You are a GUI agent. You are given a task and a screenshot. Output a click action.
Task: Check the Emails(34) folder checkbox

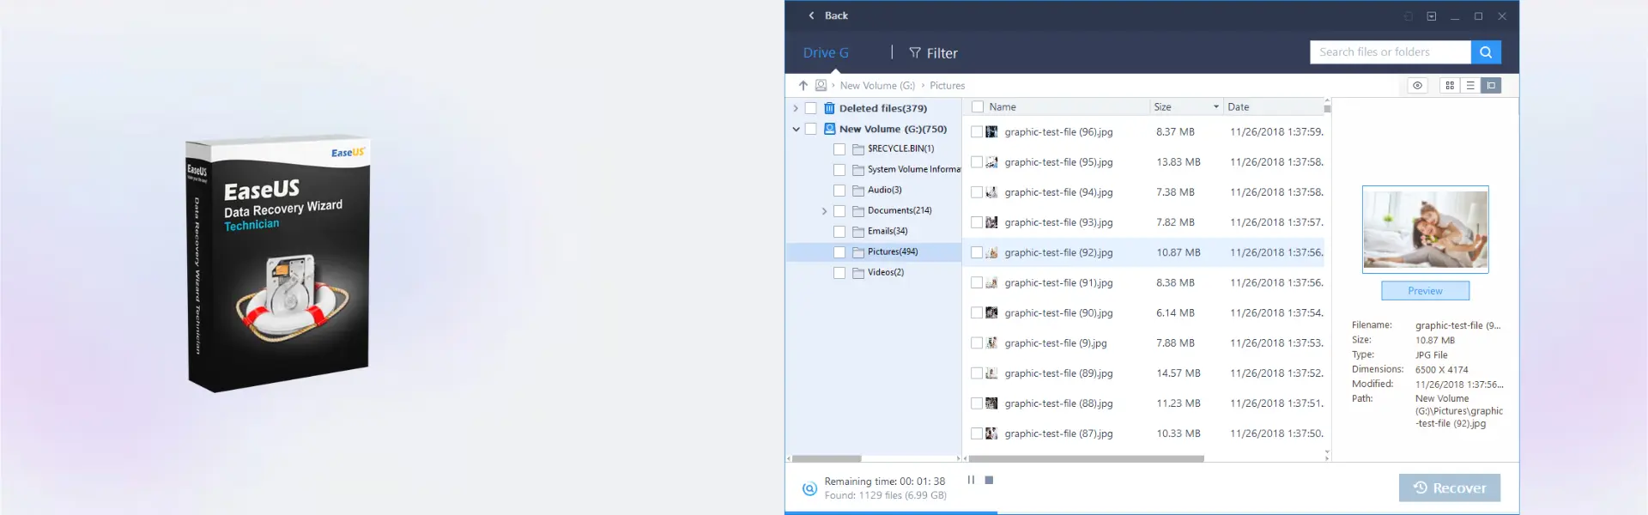(x=839, y=232)
